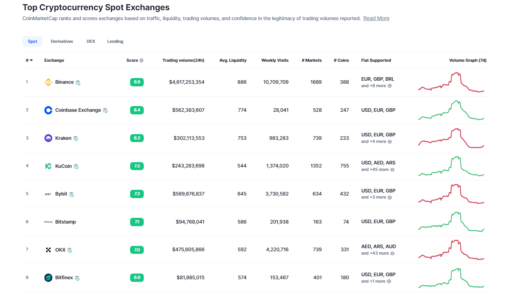Click the Bybit logo icon
Image resolution: width=517 pixels, height=294 pixels.
pos(48,194)
